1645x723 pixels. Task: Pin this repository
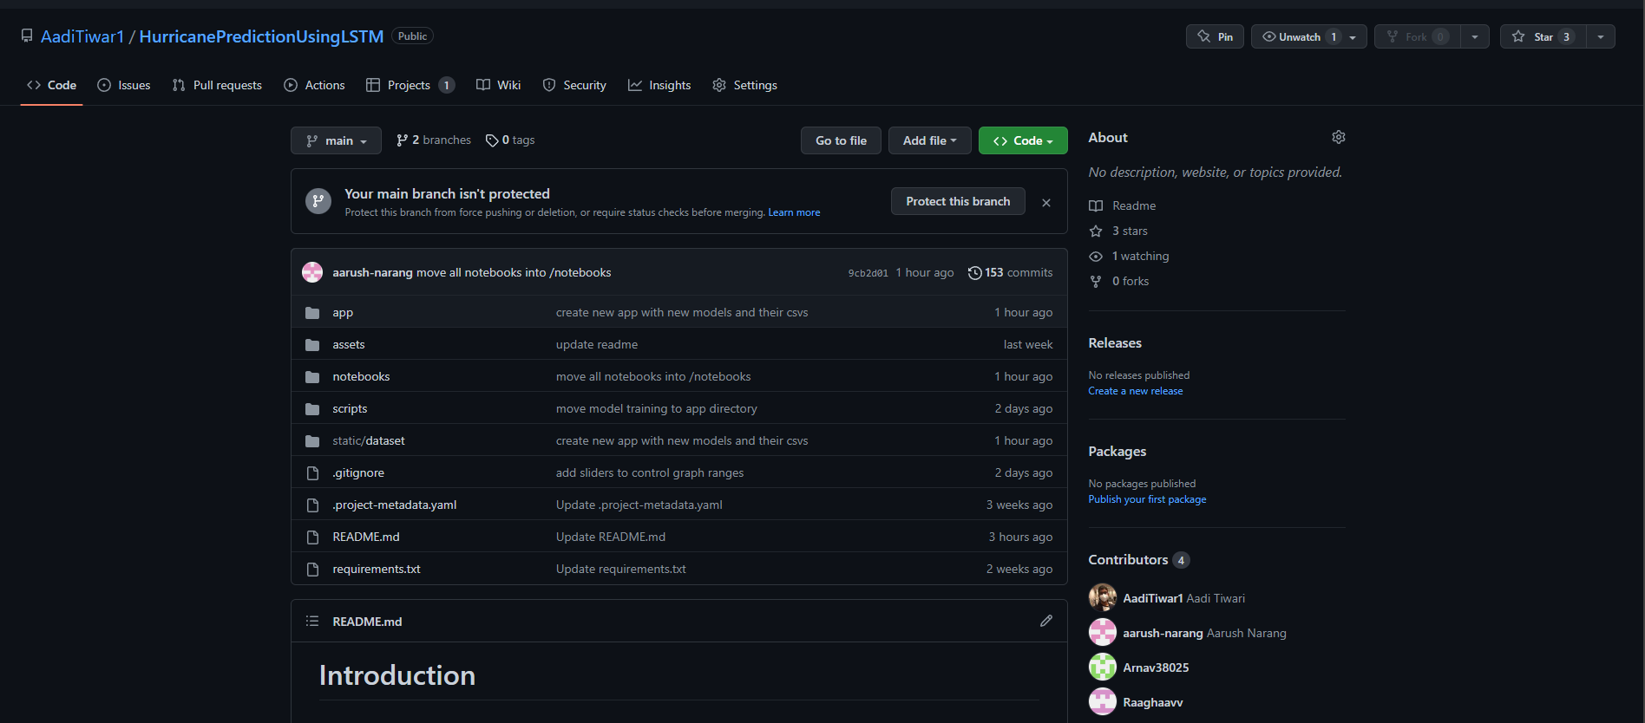click(1215, 36)
